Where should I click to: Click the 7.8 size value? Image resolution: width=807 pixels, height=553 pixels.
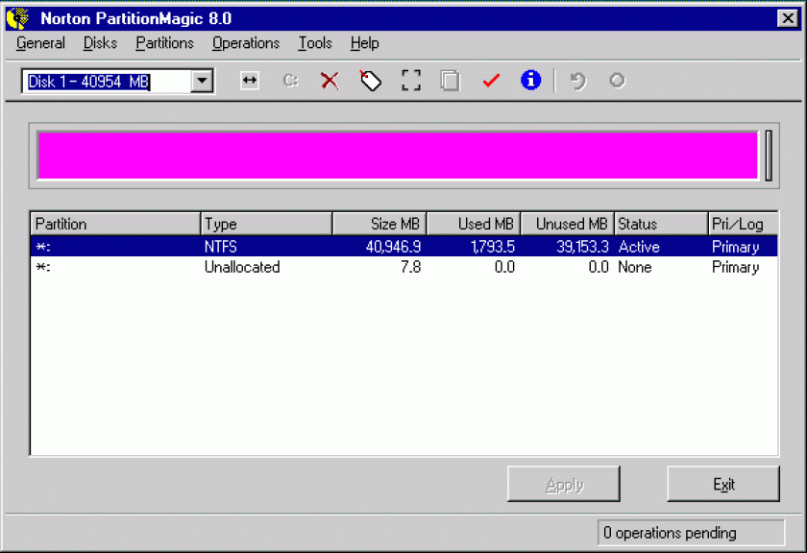[x=411, y=267]
